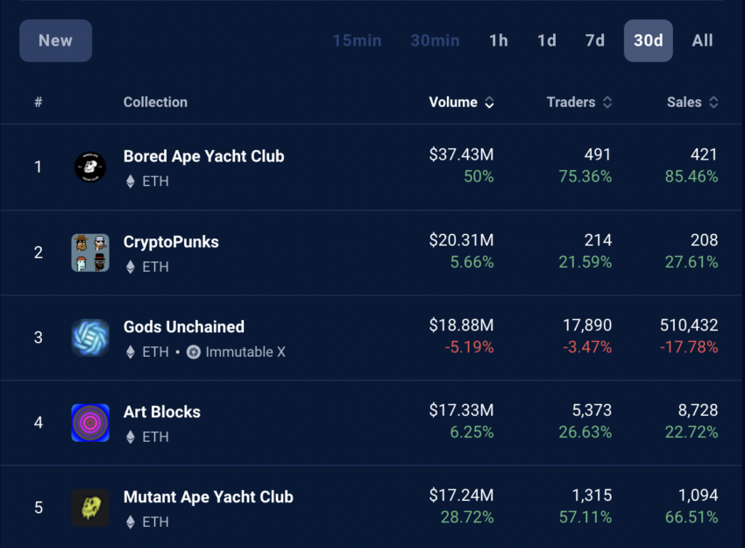Screen dimensions: 745x548
Task: Choose the 1d time range
Action: click(546, 41)
